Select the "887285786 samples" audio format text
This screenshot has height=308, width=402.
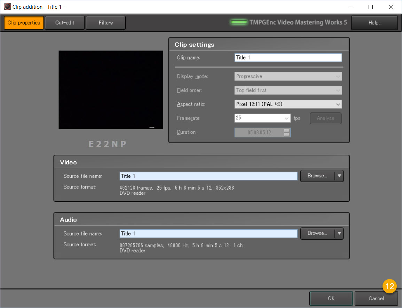[x=142, y=245]
